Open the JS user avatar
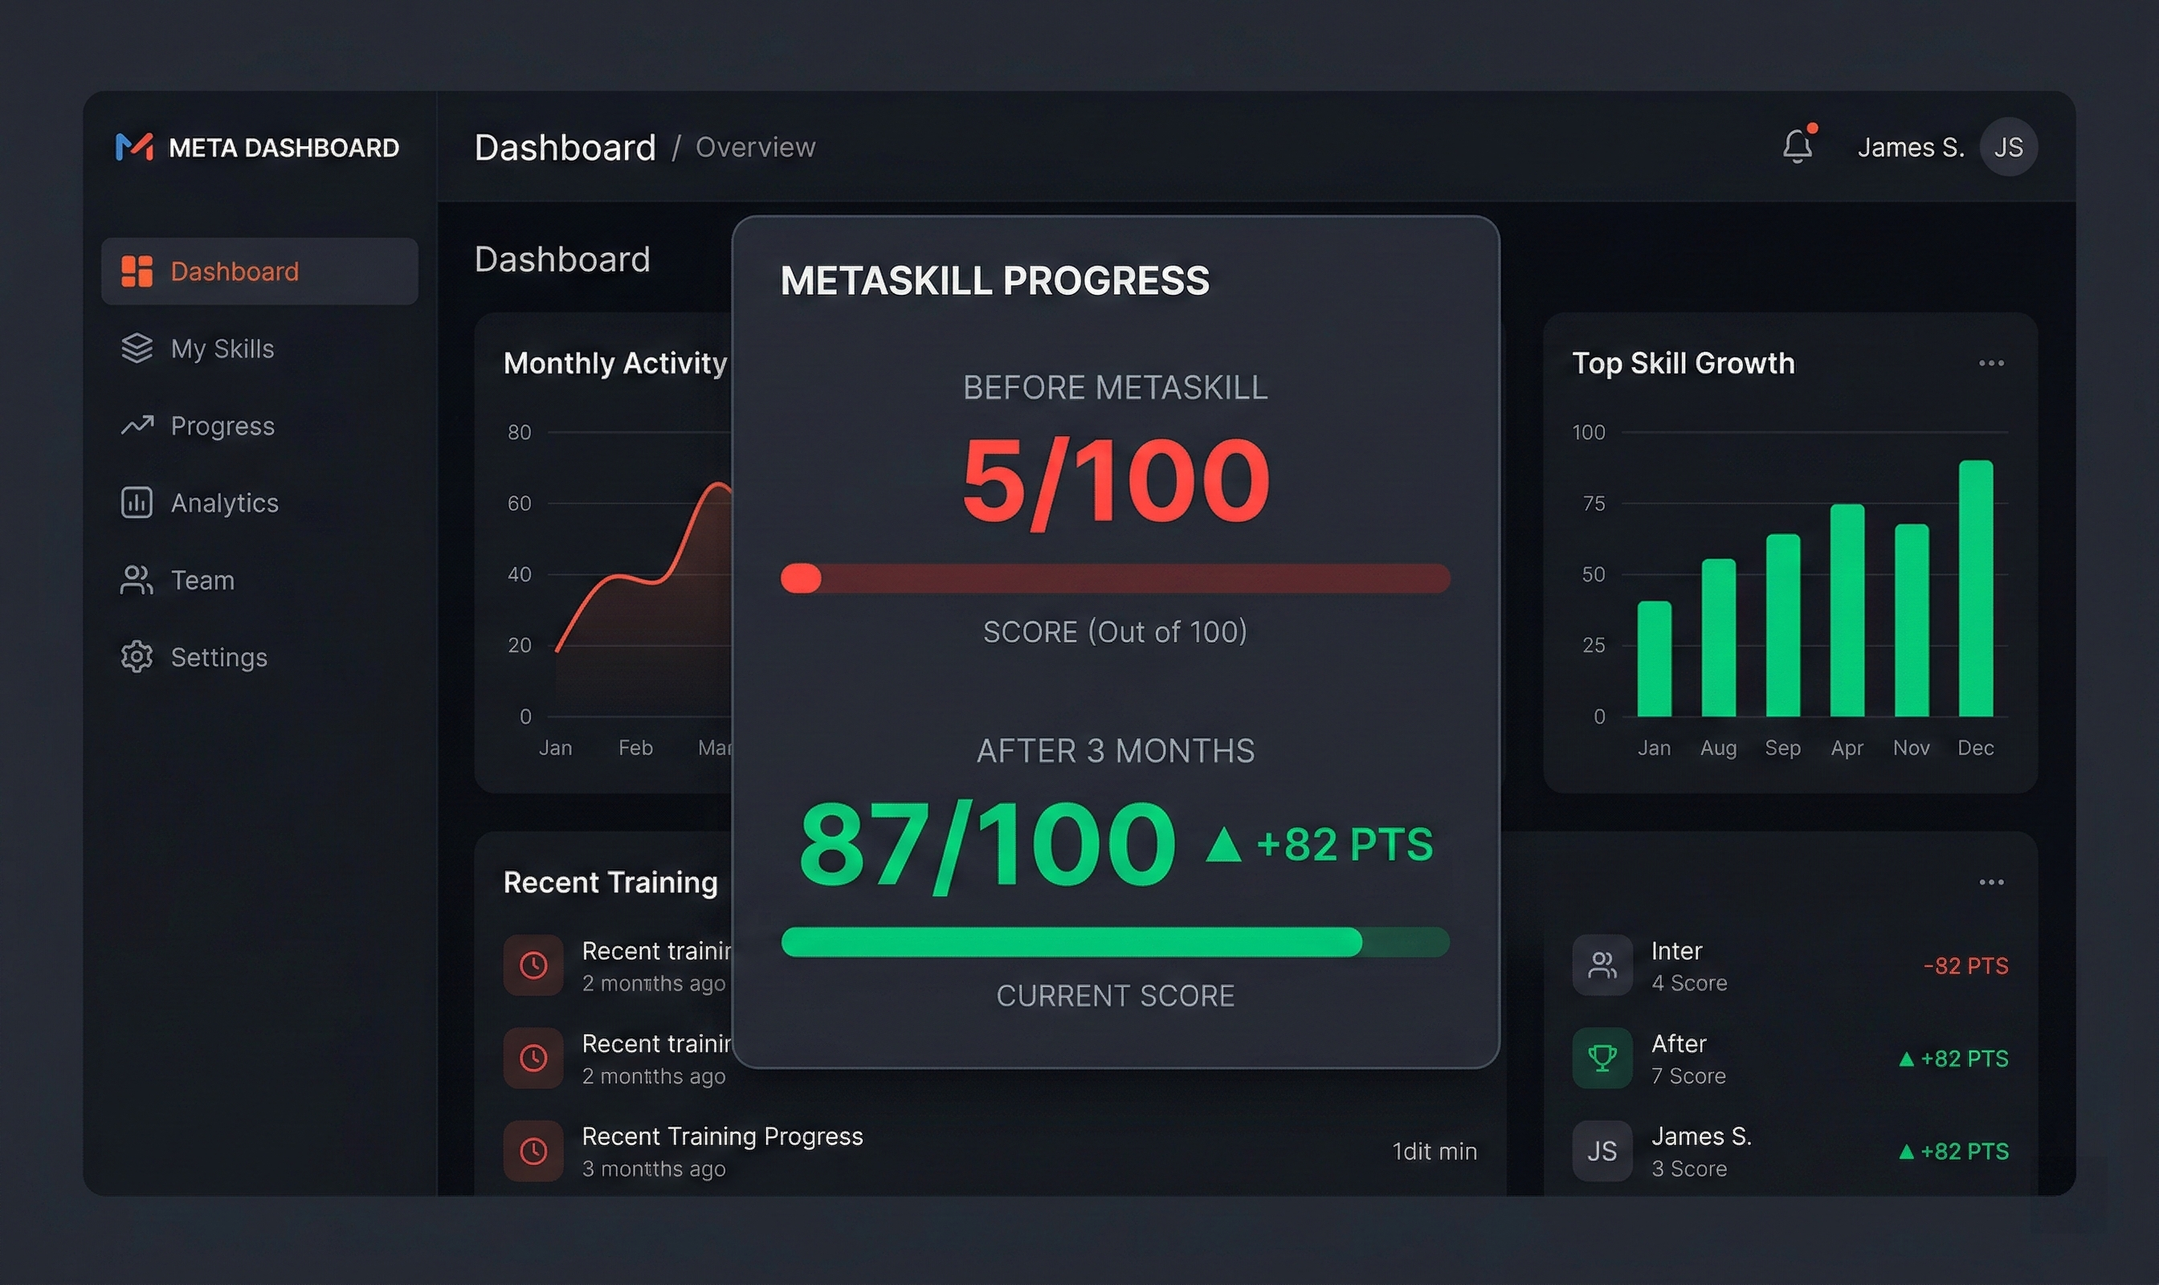The height and width of the screenshot is (1285, 2159). 2007,147
